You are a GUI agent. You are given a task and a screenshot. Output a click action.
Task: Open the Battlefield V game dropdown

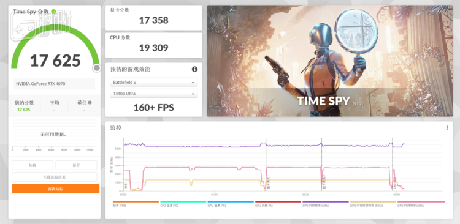tap(154, 82)
